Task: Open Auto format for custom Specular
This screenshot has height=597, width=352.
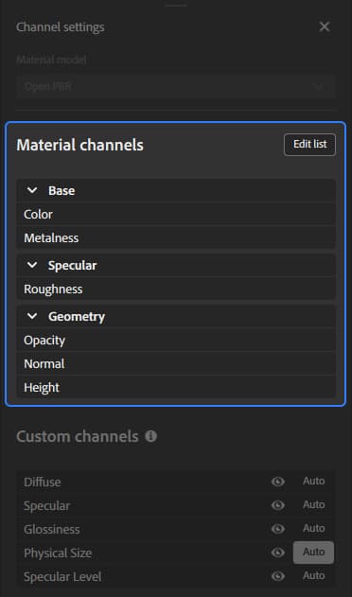Action: click(313, 504)
